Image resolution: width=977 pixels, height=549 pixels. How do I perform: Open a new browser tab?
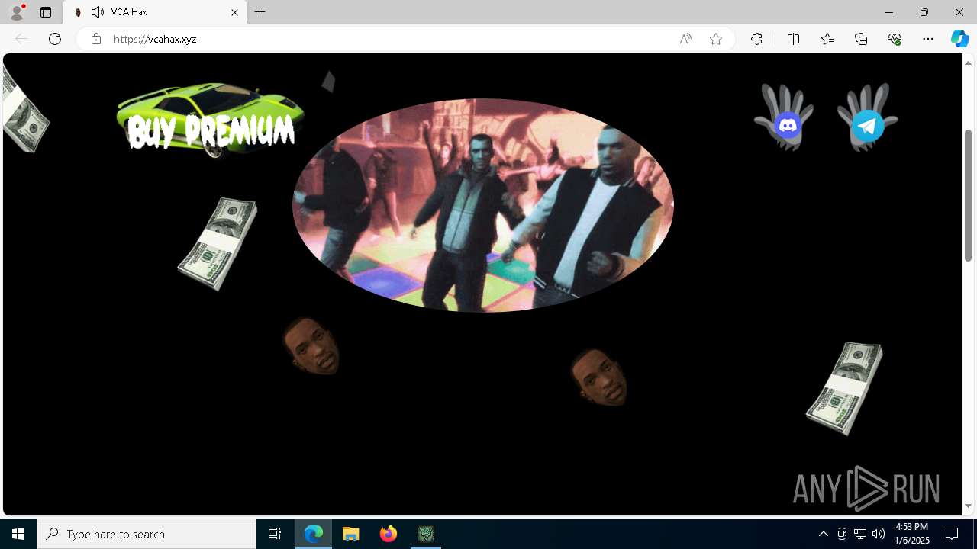pyautogui.click(x=260, y=12)
